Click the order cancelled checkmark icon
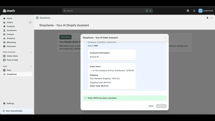 85,98
